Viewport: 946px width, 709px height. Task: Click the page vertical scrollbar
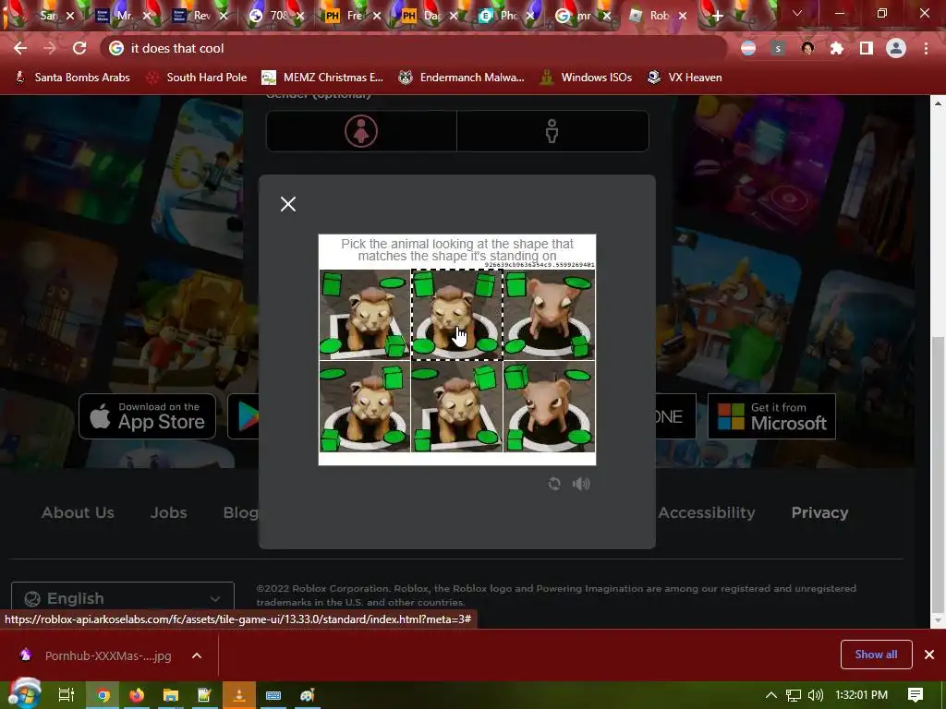[938, 474]
